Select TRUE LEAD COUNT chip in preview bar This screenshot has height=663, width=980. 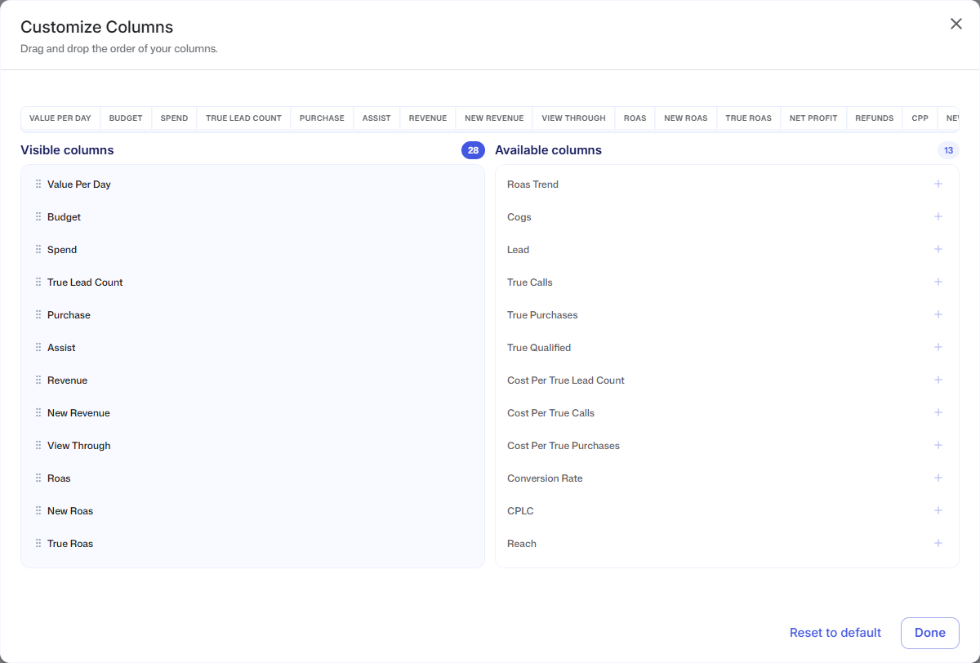tap(243, 118)
